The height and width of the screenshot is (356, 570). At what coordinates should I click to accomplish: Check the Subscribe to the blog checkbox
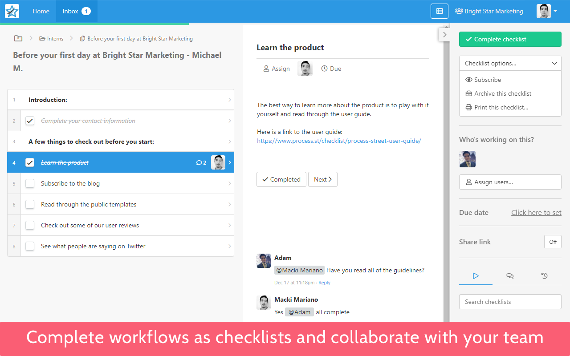click(x=30, y=183)
